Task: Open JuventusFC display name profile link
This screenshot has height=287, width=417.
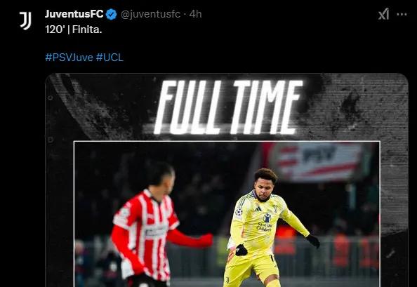Action: 74,14
